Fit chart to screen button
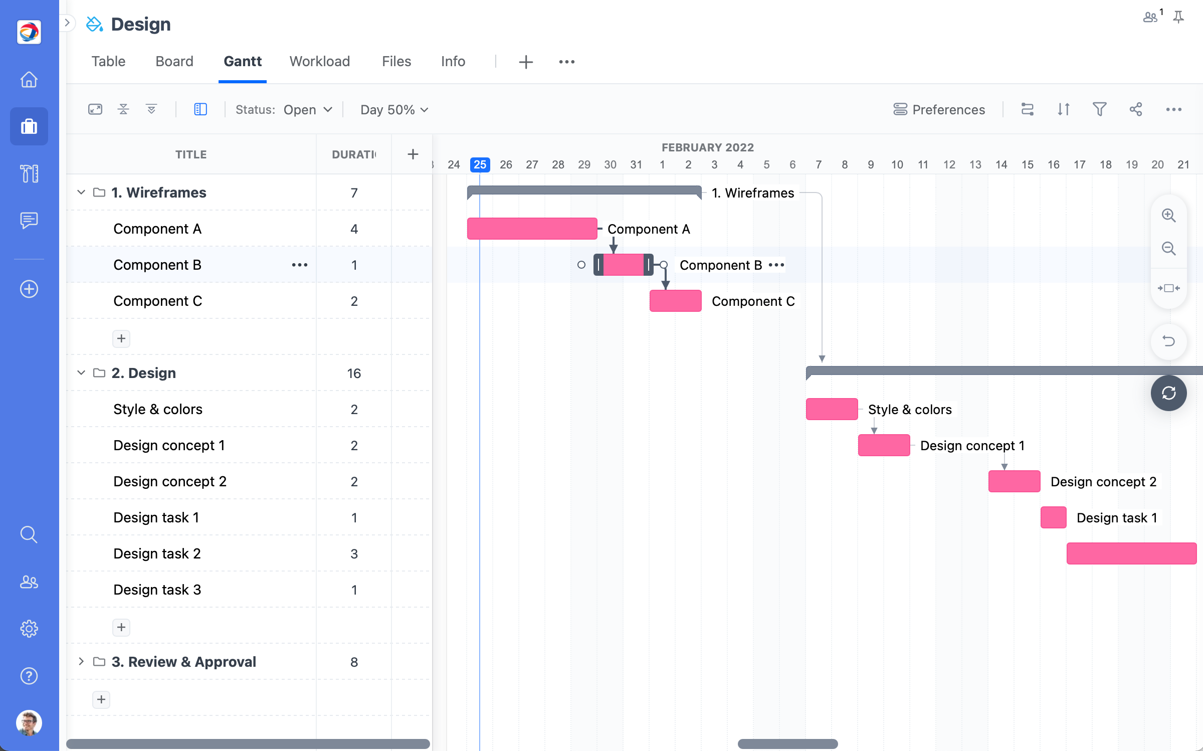The width and height of the screenshot is (1203, 751). (1169, 288)
